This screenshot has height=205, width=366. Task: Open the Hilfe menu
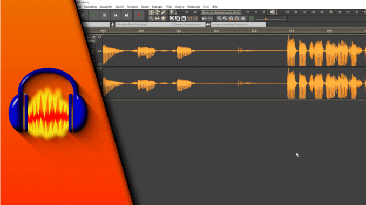click(x=214, y=7)
